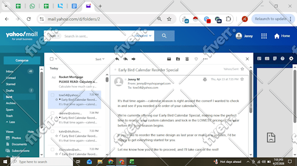Open the Unread folder
Screen dimensions: 297x166
click(11, 78)
